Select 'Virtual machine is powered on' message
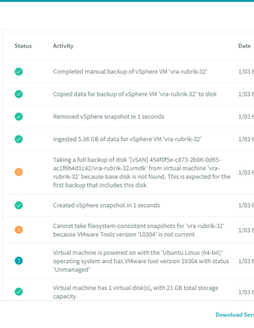The width and height of the screenshot is (254, 328). 141,261
